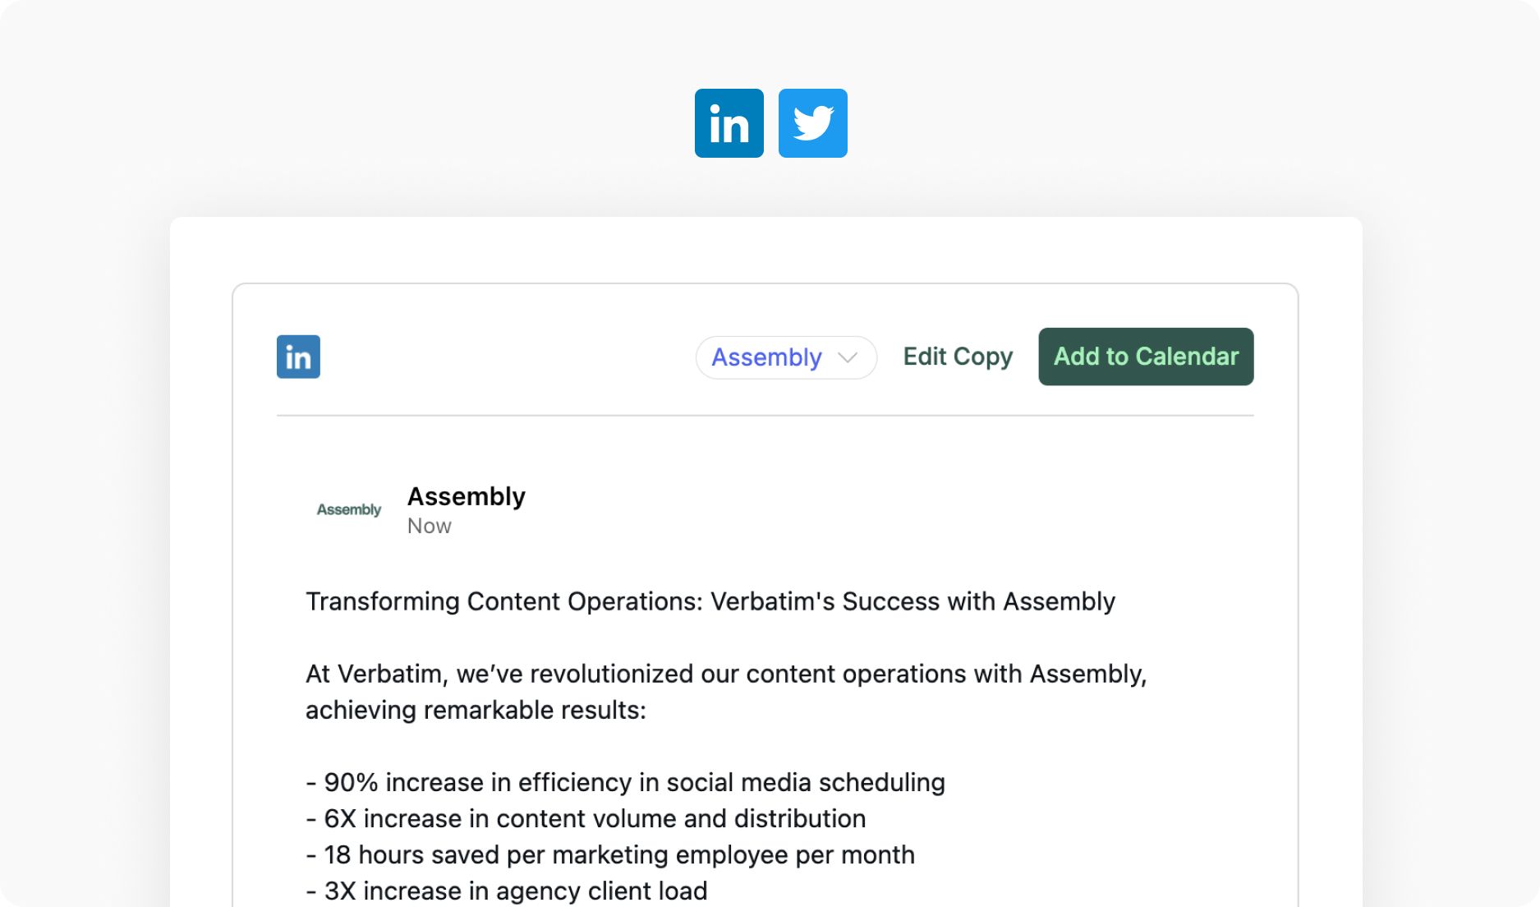
Task: Click the '90% increase in efficiency' bullet line
Action: click(x=625, y=782)
